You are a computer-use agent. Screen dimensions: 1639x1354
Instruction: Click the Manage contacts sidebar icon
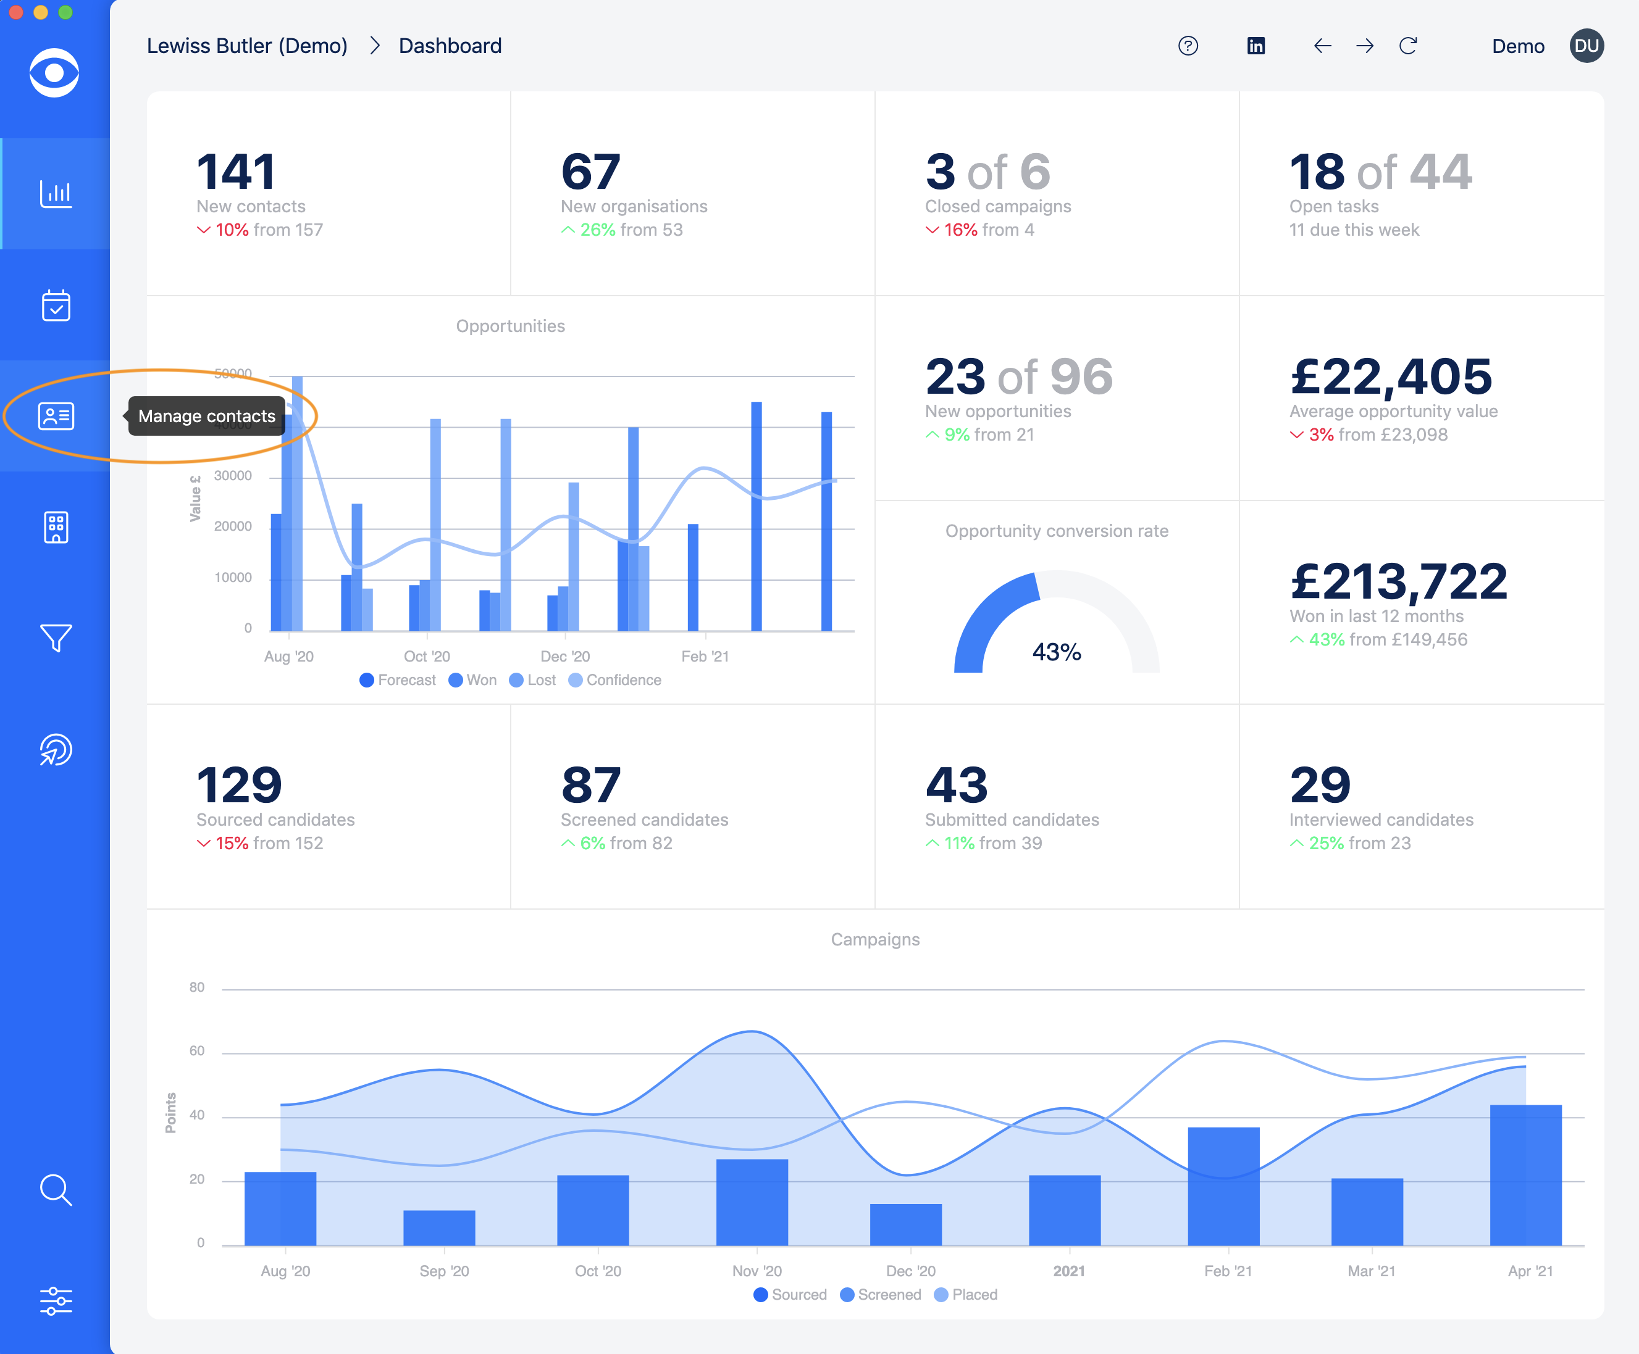[56, 416]
